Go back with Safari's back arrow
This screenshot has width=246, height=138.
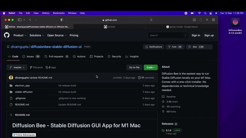(30, 20)
